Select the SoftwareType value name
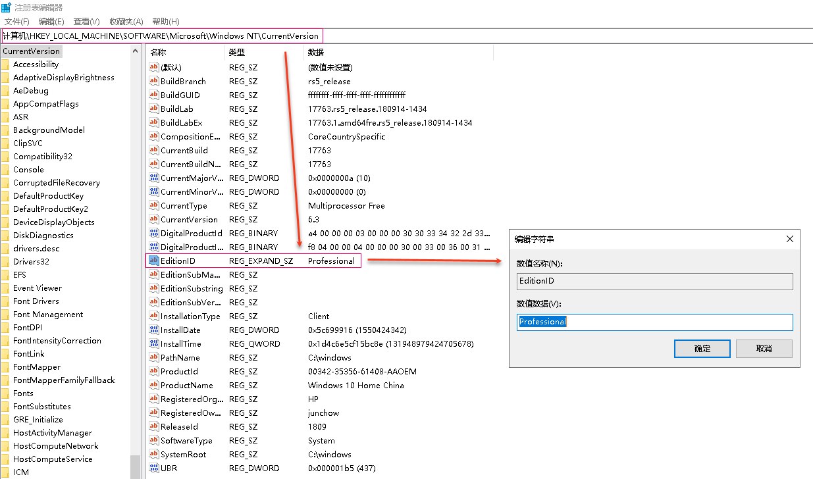This screenshot has height=479, width=813. point(186,440)
